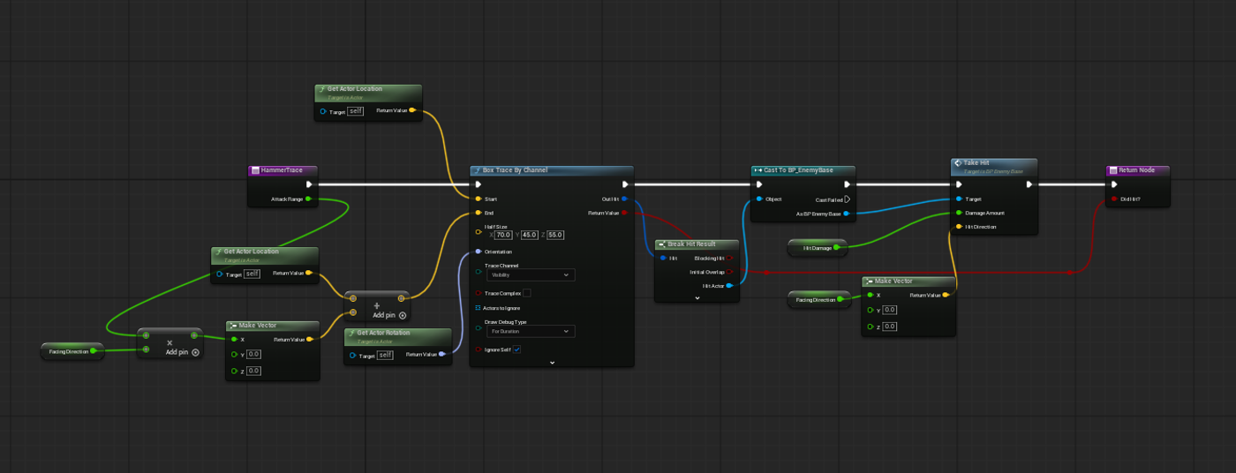The image size is (1236, 473).
Task: Click the Target pin on Get Actor Rotation
Action: [352, 355]
